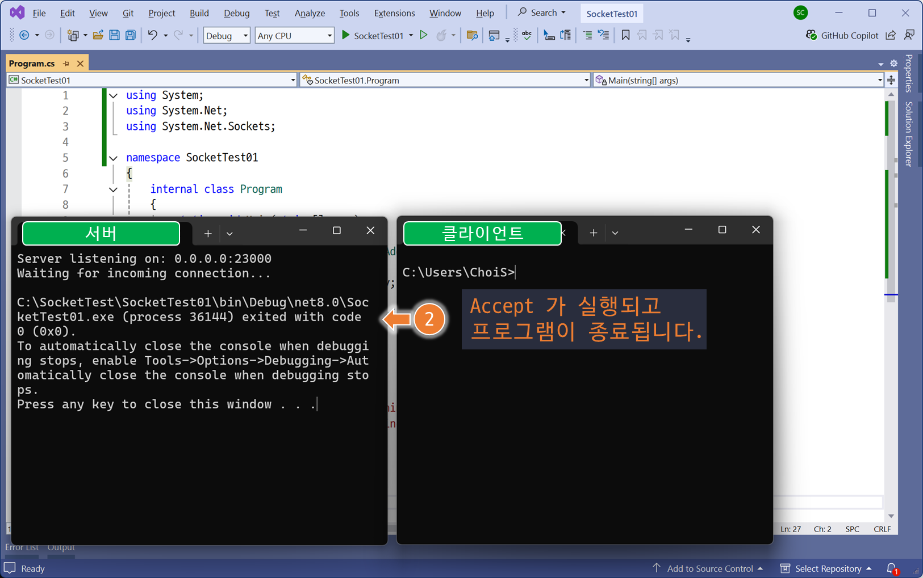Add a new tab in server terminal
The height and width of the screenshot is (578, 923).
point(208,233)
